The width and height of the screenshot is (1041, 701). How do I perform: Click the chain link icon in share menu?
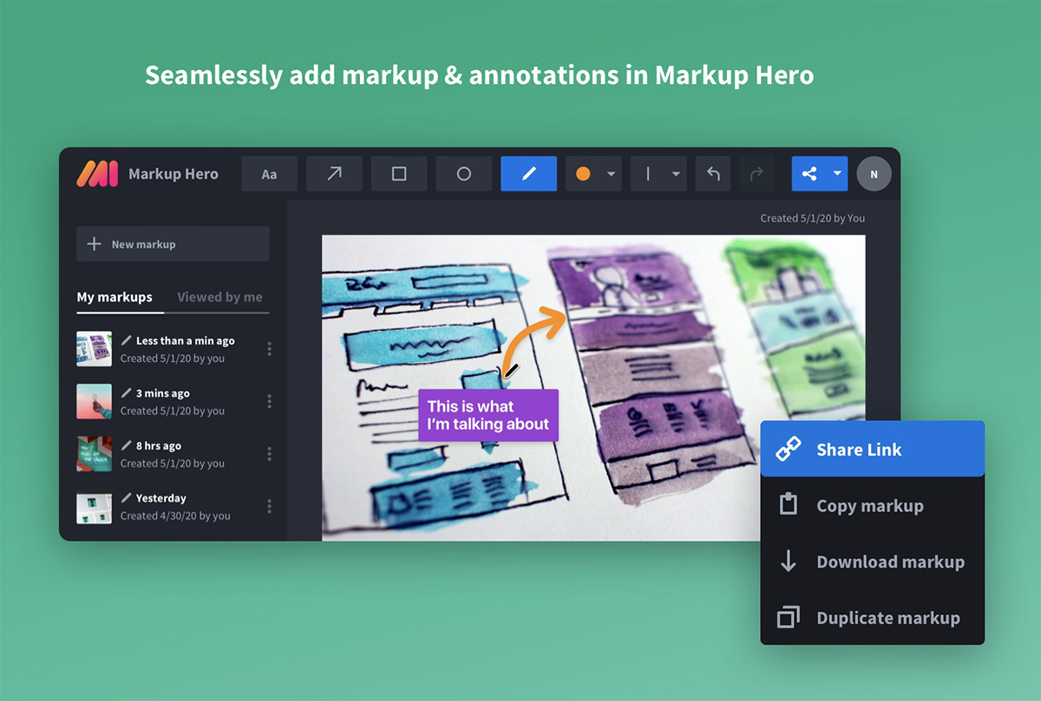(789, 450)
